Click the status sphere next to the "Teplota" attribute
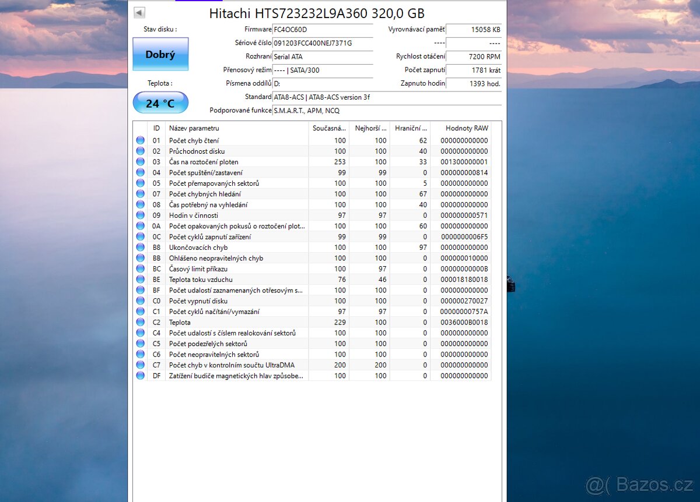This screenshot has width=700, height=502. 140,322
